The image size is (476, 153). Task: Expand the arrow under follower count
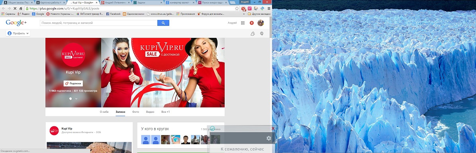click(x=76, y=99)
